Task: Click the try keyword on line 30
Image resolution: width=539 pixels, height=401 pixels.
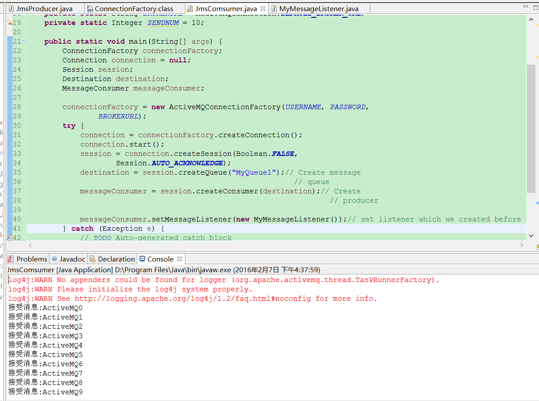Action: pyautogui.click(x=69, y=126)
